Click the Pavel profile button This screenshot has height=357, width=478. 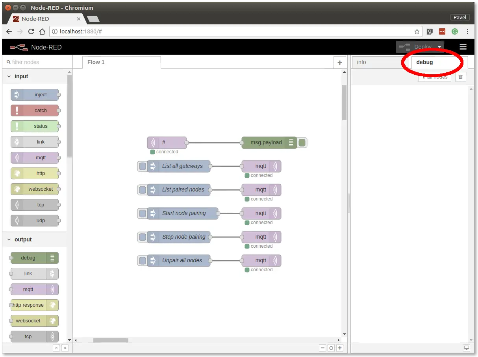460,17
